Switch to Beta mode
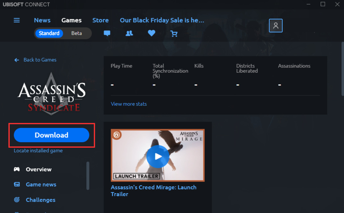This screenshot has height=213, width=344. pos(76,33)
